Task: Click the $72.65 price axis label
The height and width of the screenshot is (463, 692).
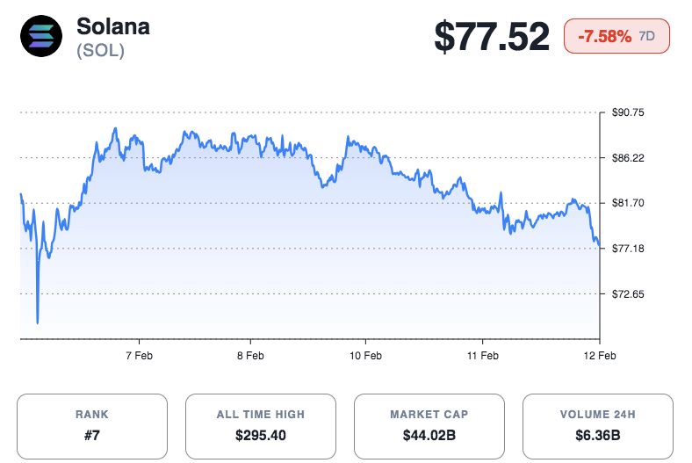Action: coord(628,293)
